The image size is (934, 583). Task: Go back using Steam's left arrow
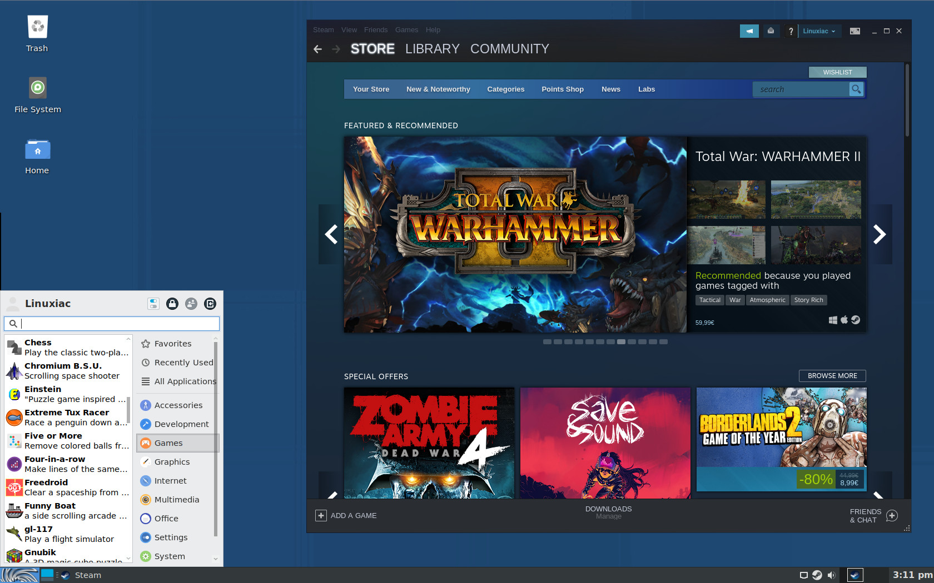pyautogui.click(x=318, y=49)
